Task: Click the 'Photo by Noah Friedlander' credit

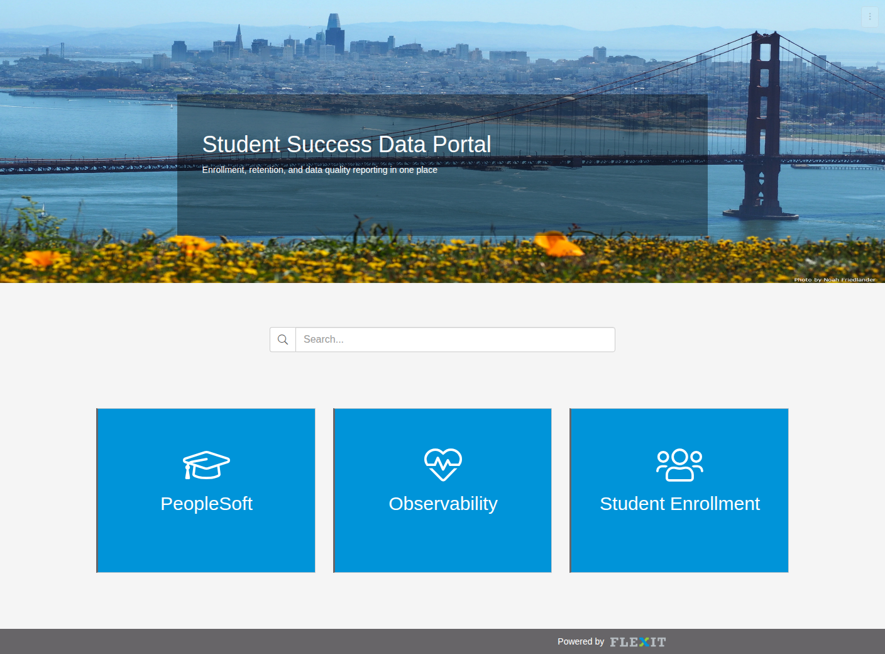Action: click(834, 279)
